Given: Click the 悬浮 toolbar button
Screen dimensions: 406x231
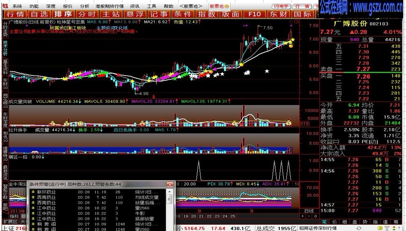Looking at the screenshot, I should pyautogui.click(x=135, y=14).
